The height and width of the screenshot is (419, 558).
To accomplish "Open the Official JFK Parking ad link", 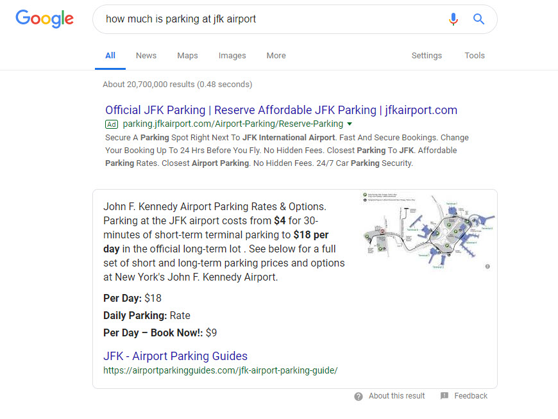I will (x=281, y=110).
